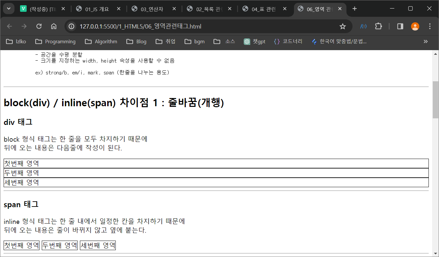Open the tab search chevron
439x257 pixels.
[9, 9]
